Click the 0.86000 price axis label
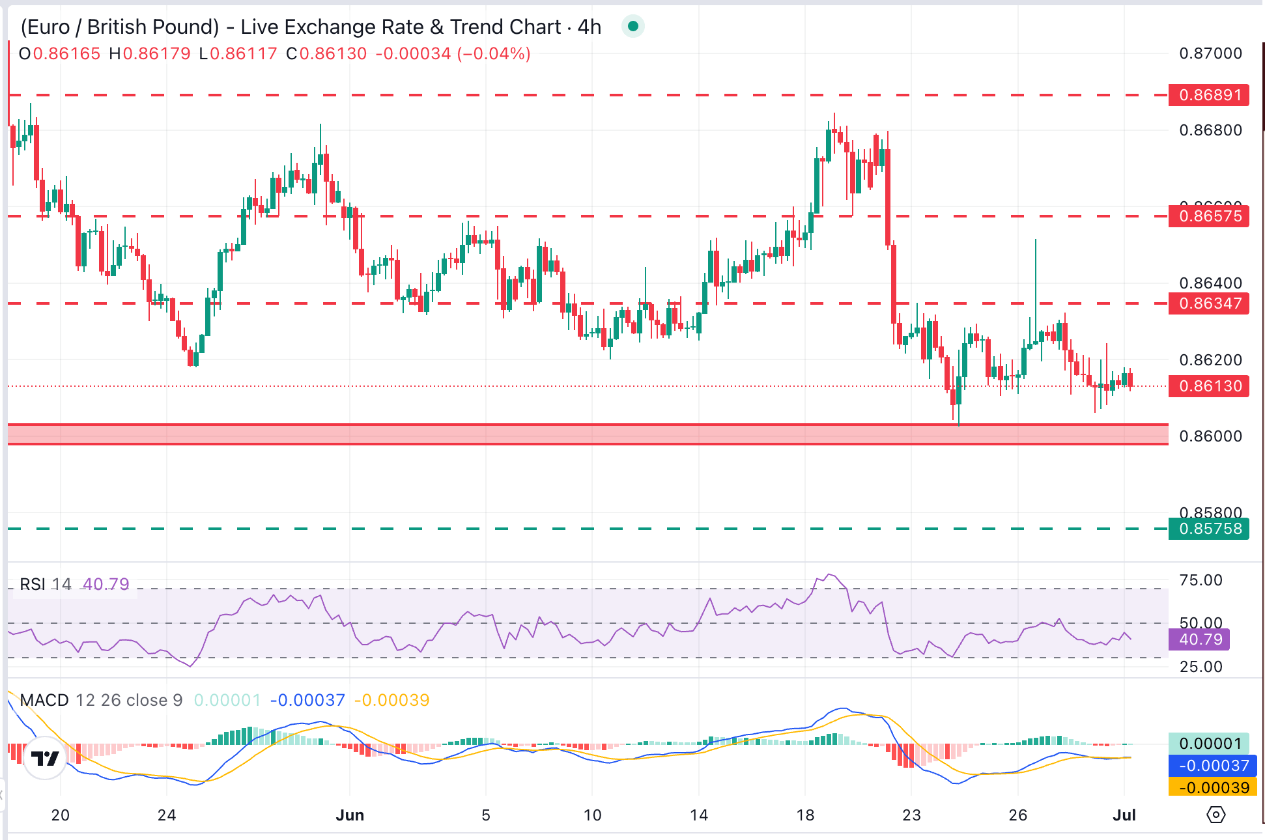The height and width of the screenshot is (840, 1265). 1210,436
